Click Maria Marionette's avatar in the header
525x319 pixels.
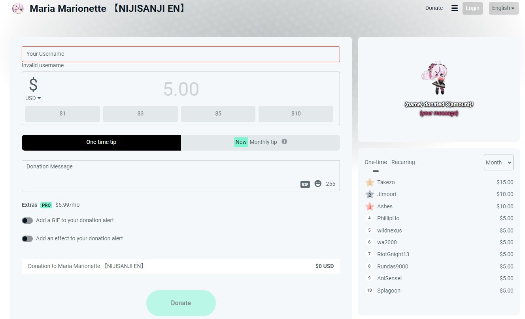[18, 8]
